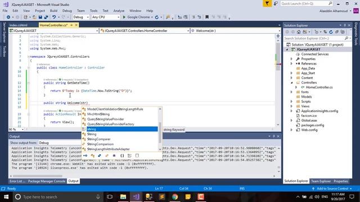This screenshot has height=202, width=360.
Task: Click Collapse All icon in Solution Explorer
Action: point(337,32)
